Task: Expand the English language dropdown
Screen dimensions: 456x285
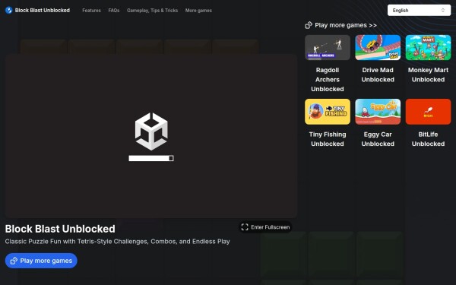Action: tap(419, 10)
